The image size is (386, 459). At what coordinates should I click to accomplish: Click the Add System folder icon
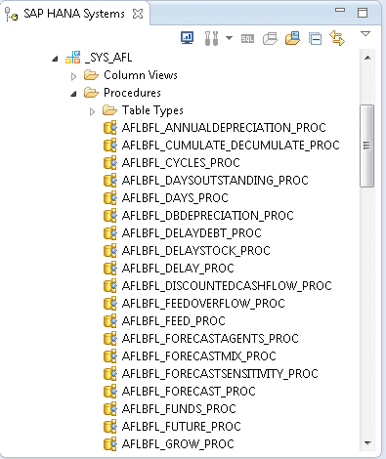(x=292, y=38)
